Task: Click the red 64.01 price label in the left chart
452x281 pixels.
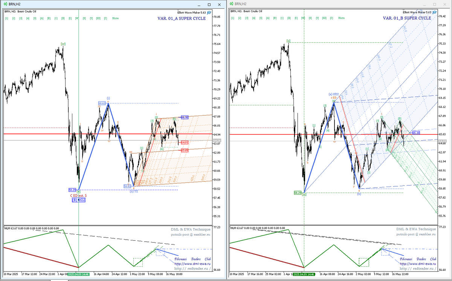Action: [185, 143]
